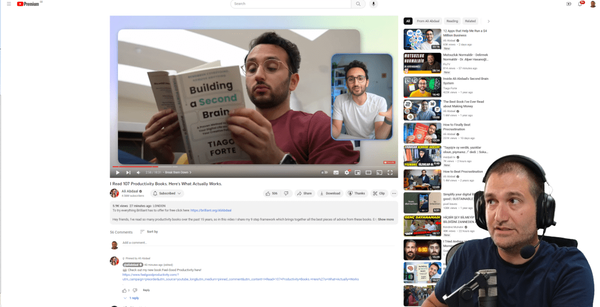The height and width of the screenshot is (307, 600).
Task: Cast video with Play on TV
Action: click(x=379, y=173)
